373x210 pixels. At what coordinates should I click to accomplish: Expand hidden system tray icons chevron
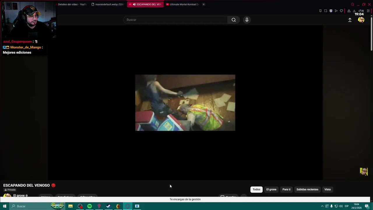pyautogui.click(x=322, y=206)
